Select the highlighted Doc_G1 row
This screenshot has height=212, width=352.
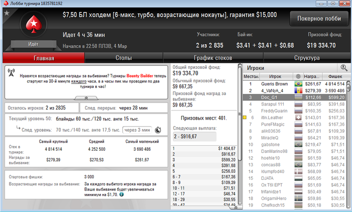(294, 97)
